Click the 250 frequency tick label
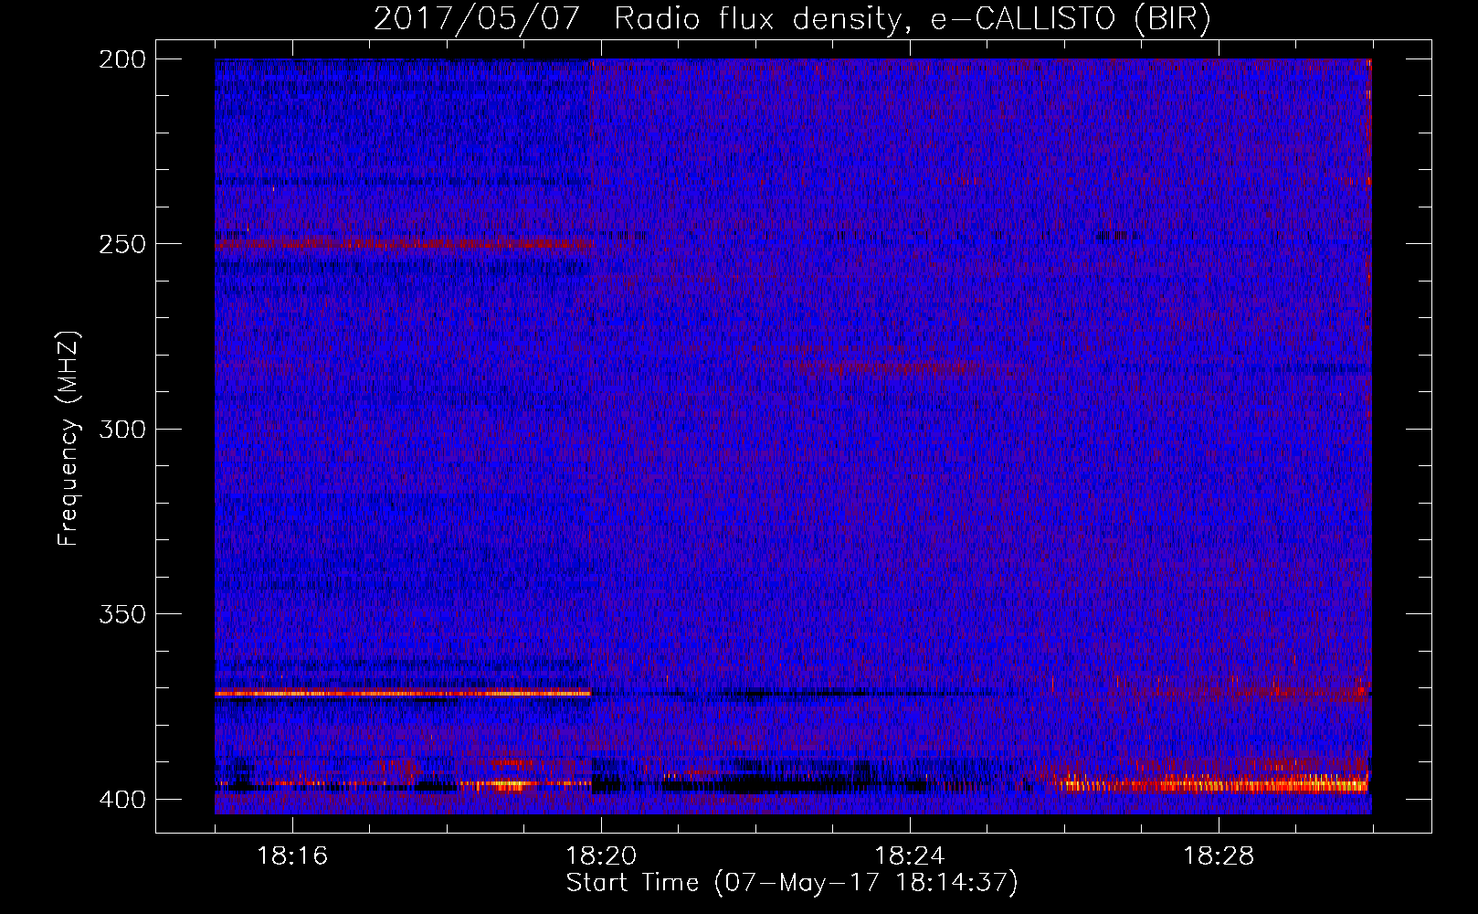 (121, 244)
